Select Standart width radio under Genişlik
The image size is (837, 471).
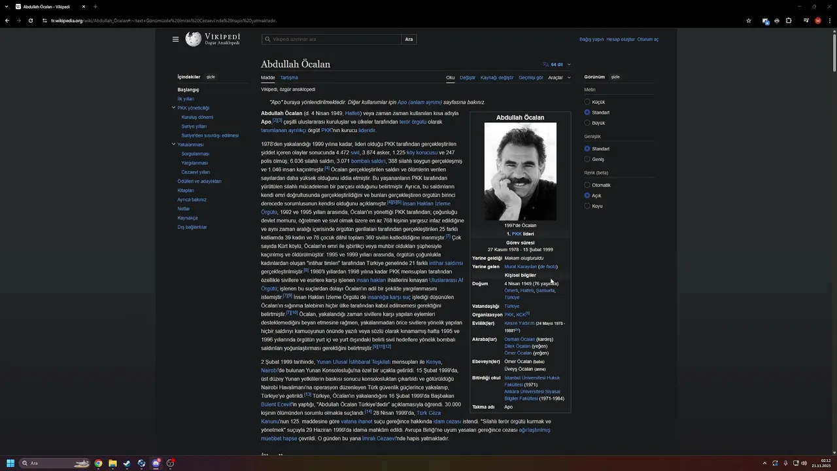587,148
